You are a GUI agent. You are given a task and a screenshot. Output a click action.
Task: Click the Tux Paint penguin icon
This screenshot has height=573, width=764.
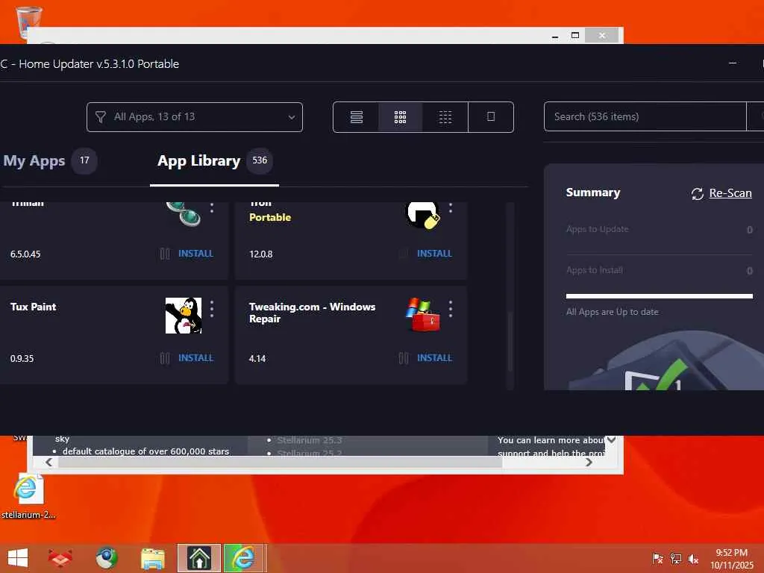point(184,316)
